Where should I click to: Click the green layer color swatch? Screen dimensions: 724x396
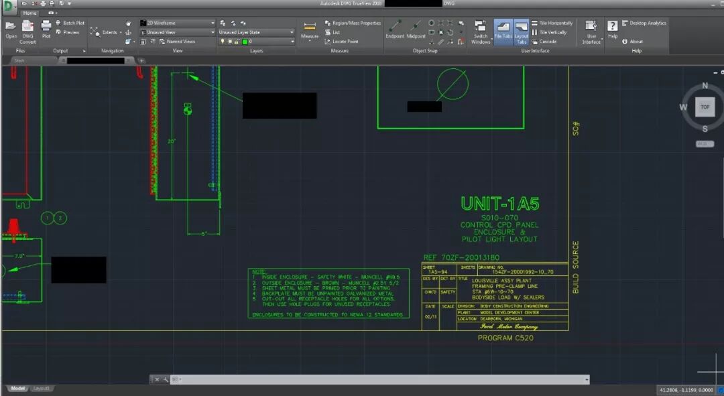click(245, 42)
